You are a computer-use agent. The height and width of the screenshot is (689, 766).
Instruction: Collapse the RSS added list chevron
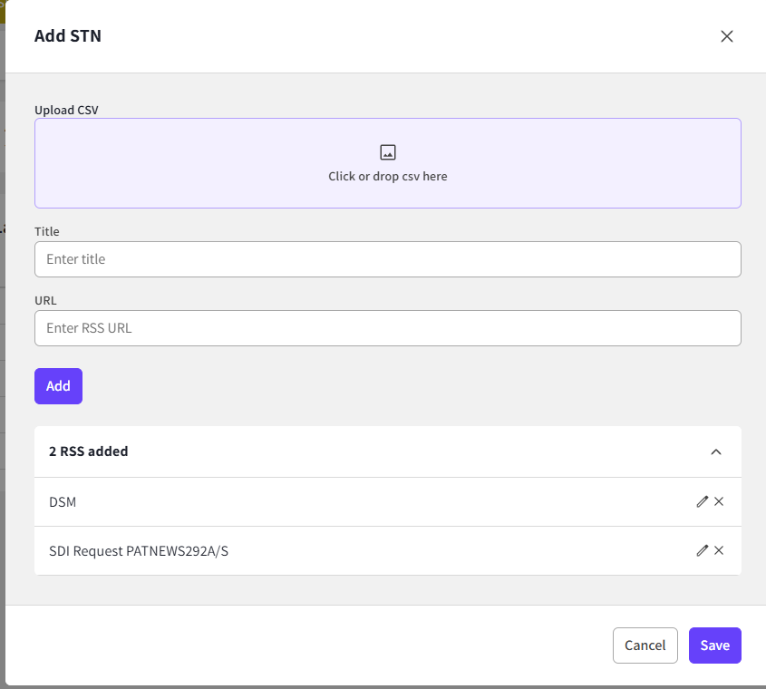point(716,451)
